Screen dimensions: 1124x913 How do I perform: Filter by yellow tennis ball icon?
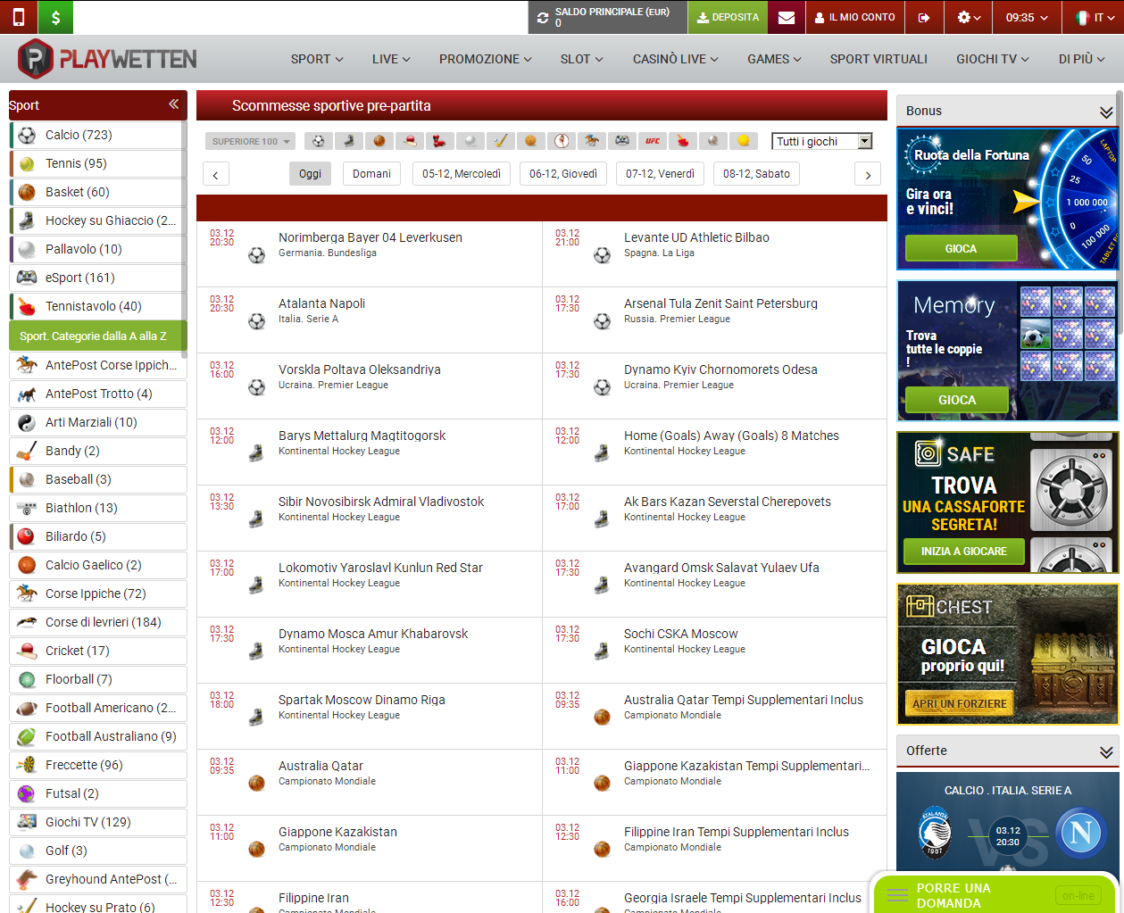click(744, 141)
